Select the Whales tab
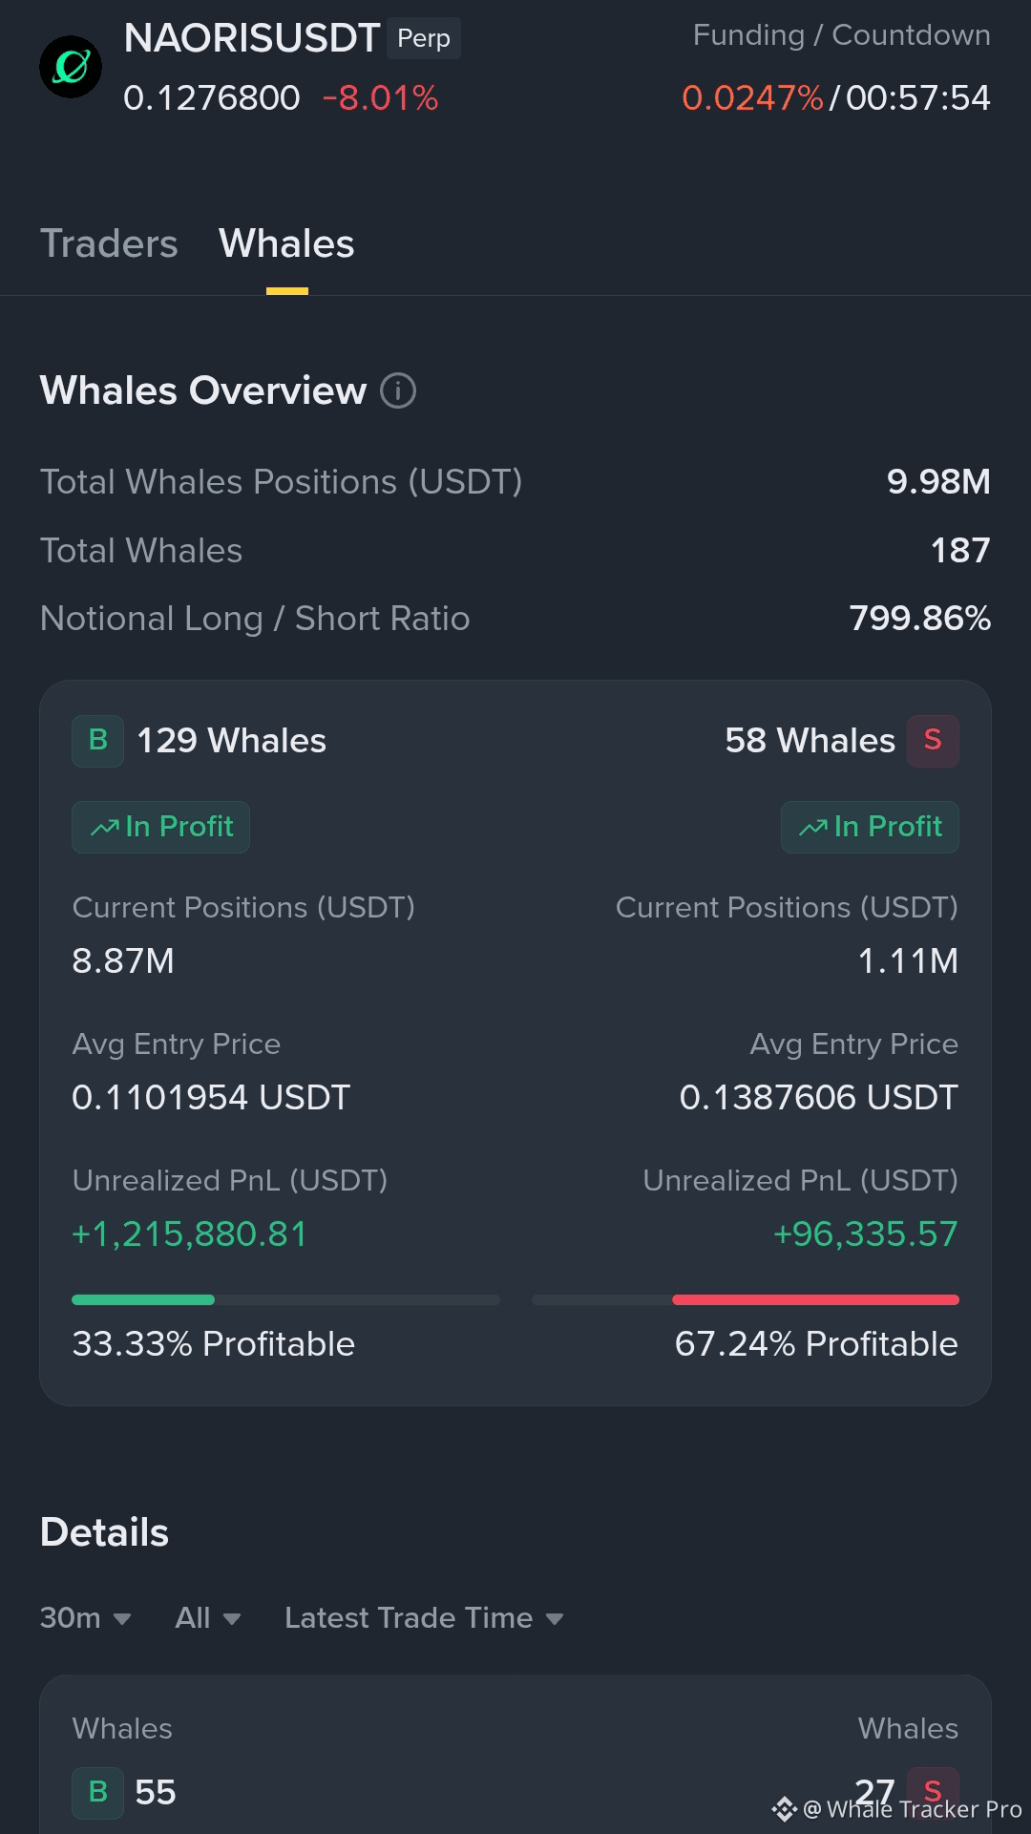This screenshot has width=1031, height=1834. point(286,244)
